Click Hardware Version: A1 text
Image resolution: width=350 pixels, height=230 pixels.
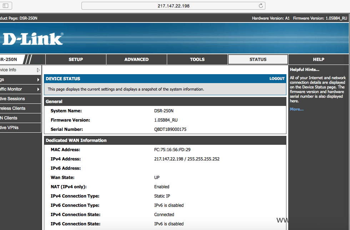tap(271, 18)
